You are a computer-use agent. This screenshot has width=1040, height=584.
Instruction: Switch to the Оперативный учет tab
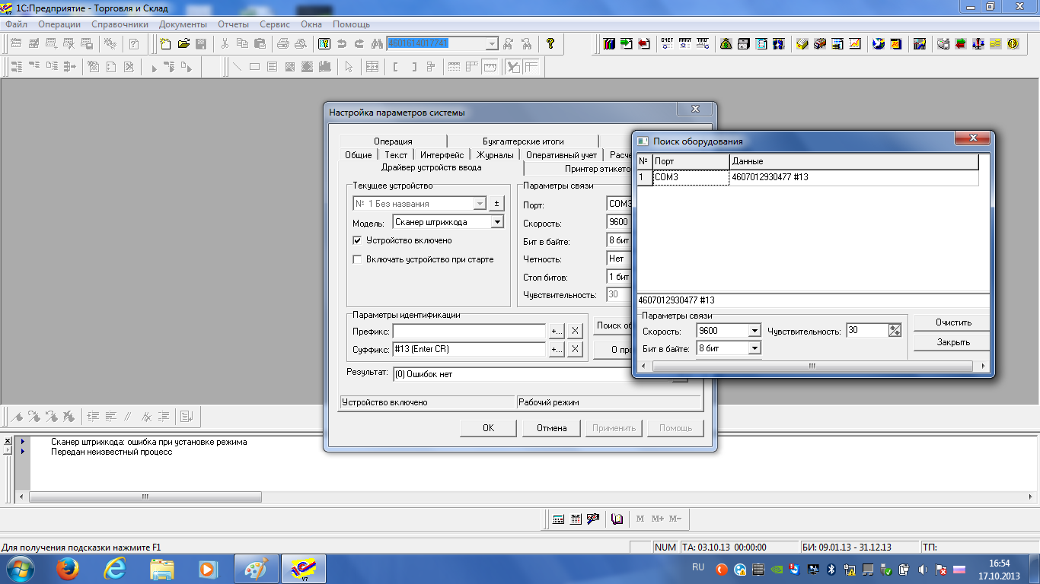pos(561,155)
